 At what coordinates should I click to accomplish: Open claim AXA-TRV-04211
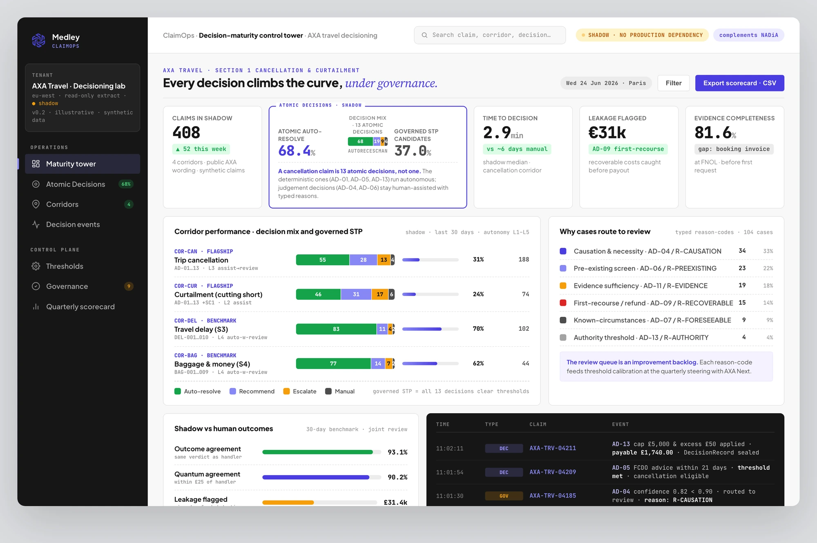553,448
